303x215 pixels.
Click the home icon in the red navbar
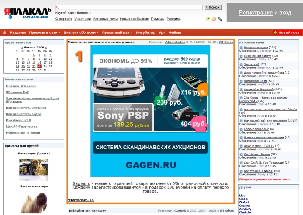point(4,32)
